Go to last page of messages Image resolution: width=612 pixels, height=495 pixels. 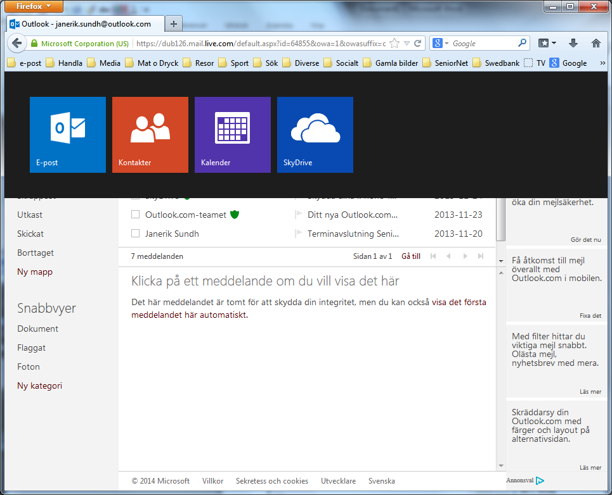(481, 256)
